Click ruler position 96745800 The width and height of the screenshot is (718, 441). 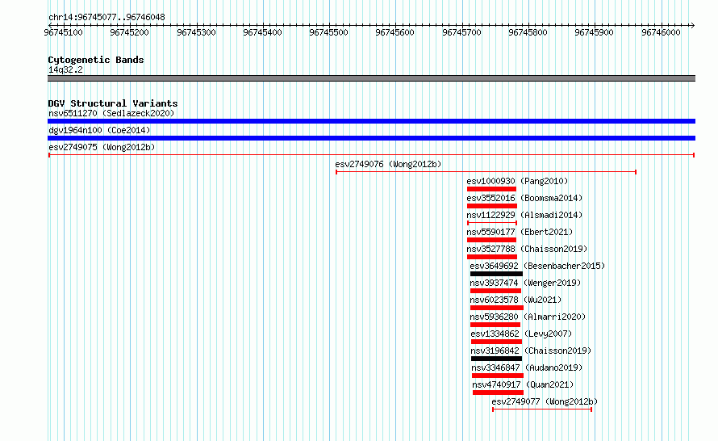[x=528, y=32]
